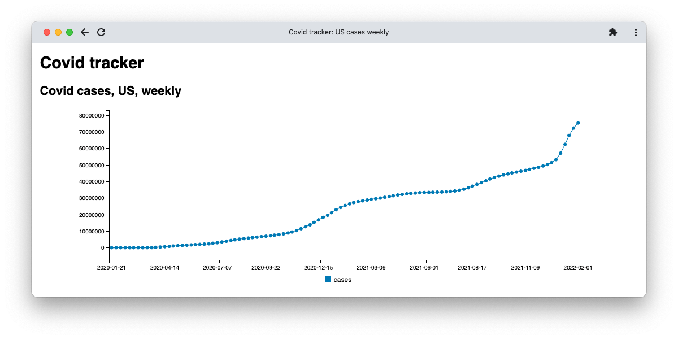Image resolution: width=678 pixels, height=339 pixels.
Task: Toggle the cases legend color swatch
Action: pos(328,279)
